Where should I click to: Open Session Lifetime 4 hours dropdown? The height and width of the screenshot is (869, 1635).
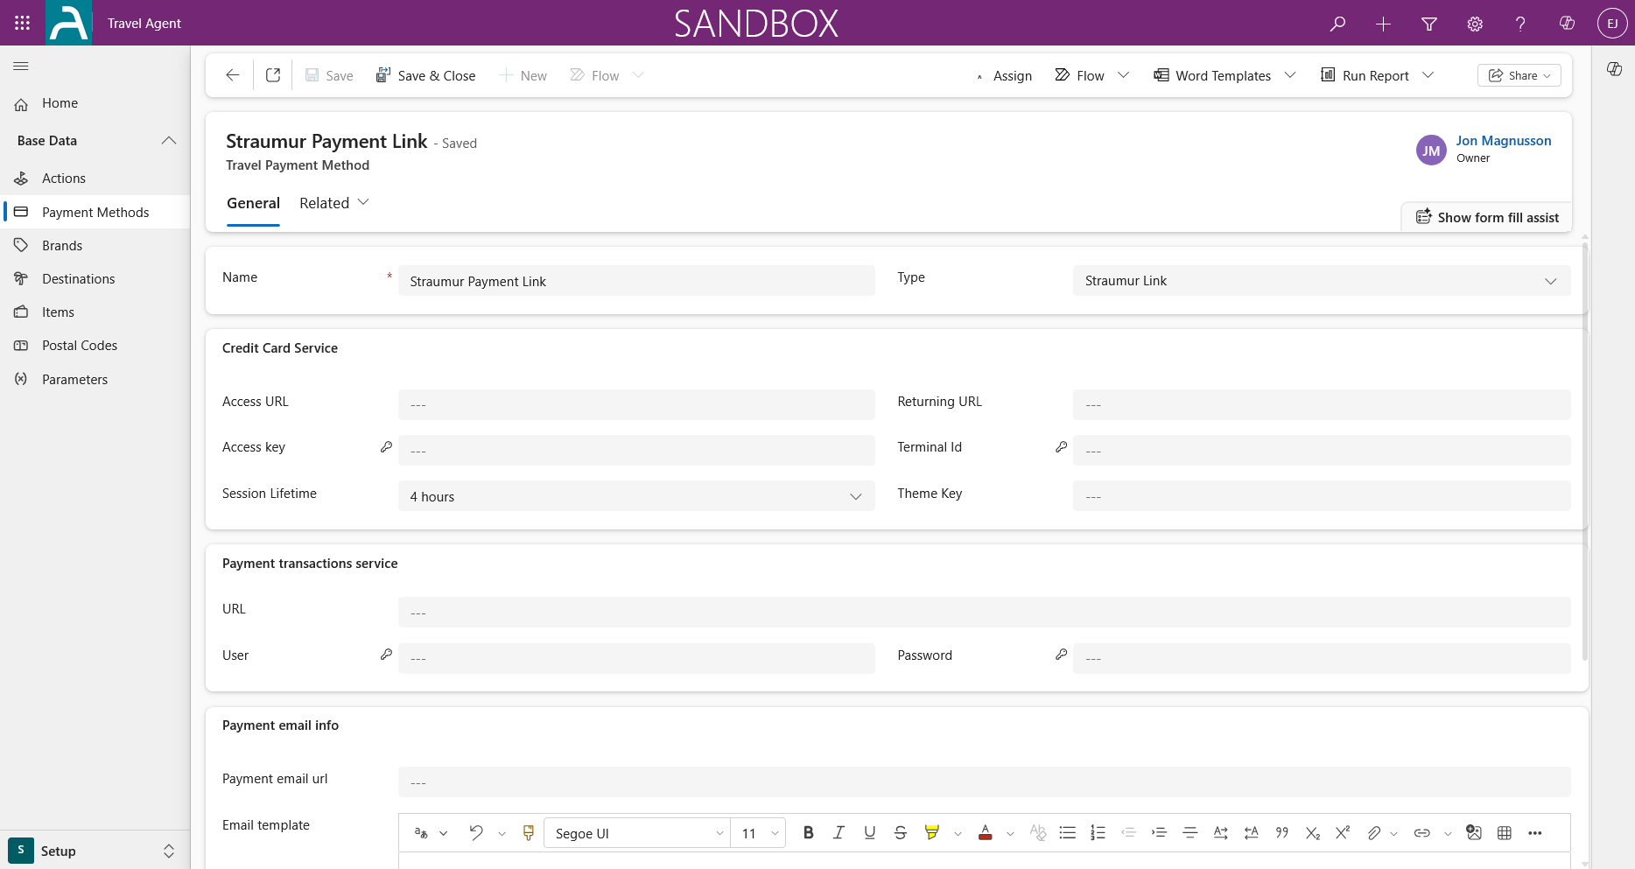(x=636, y=496)
